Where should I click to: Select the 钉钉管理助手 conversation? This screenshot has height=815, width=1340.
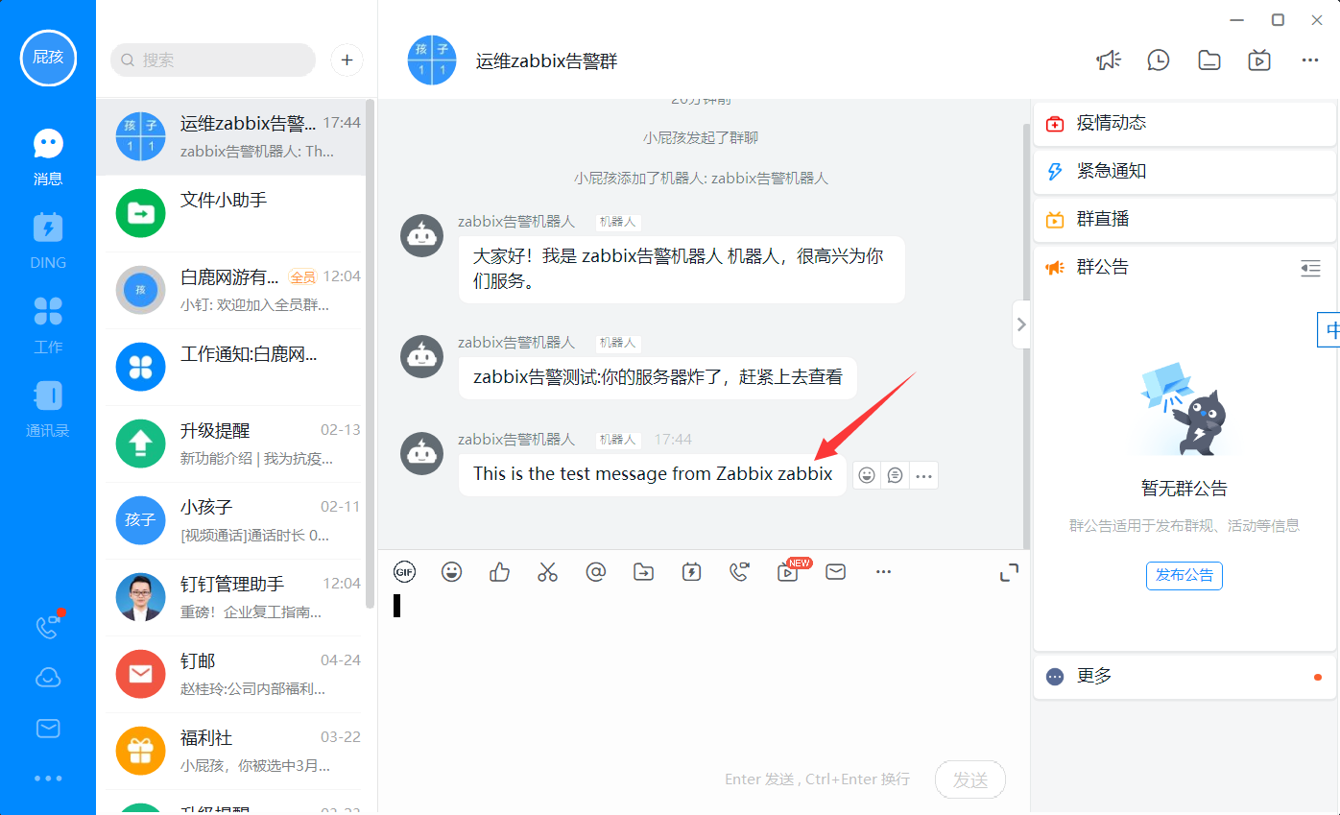pyautogui.click(x=230, y=597)
